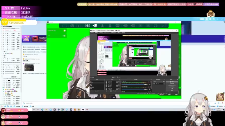Mute the second audio channel in OBS mixer
This screenshot has width=225, height=126.
(147, 89)
